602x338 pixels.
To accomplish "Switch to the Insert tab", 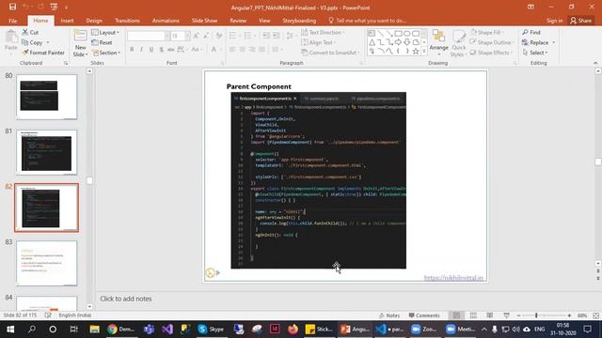I will click(x=67, y=21).
